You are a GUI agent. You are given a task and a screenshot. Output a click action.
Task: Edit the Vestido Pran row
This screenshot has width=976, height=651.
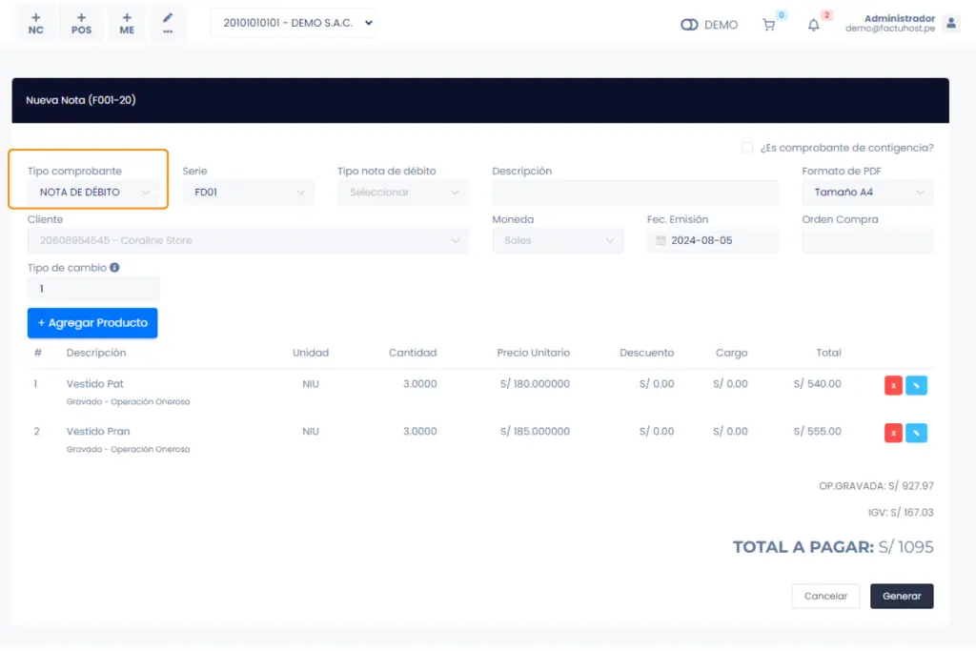click(916, 433)
